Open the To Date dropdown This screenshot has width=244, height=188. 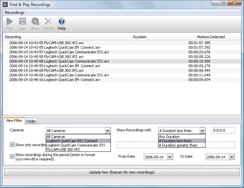[x=232, y=157]
